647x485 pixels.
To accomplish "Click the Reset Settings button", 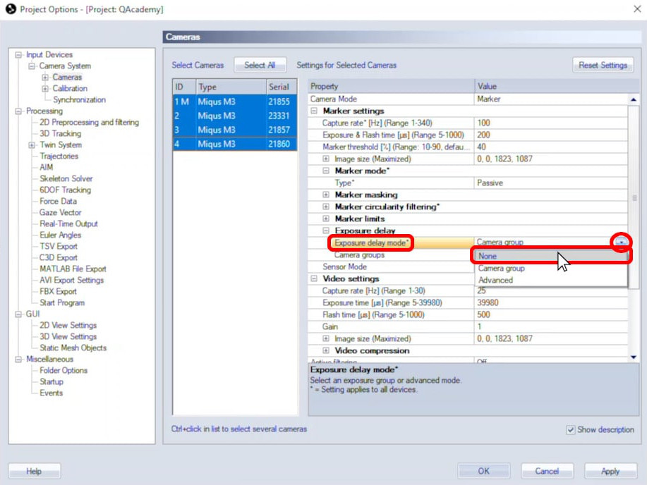I will (603, 65).
